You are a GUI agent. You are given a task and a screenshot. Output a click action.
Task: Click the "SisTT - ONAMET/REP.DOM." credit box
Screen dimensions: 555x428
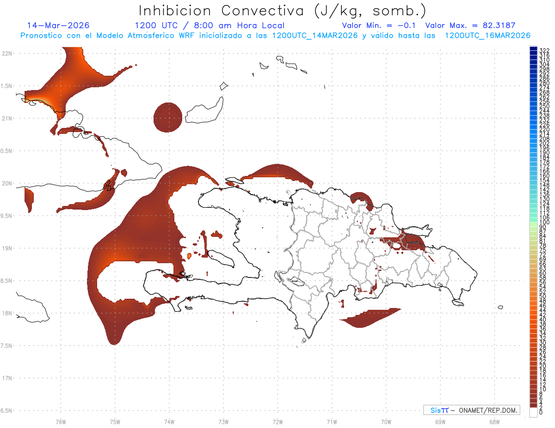coord(471,410)
